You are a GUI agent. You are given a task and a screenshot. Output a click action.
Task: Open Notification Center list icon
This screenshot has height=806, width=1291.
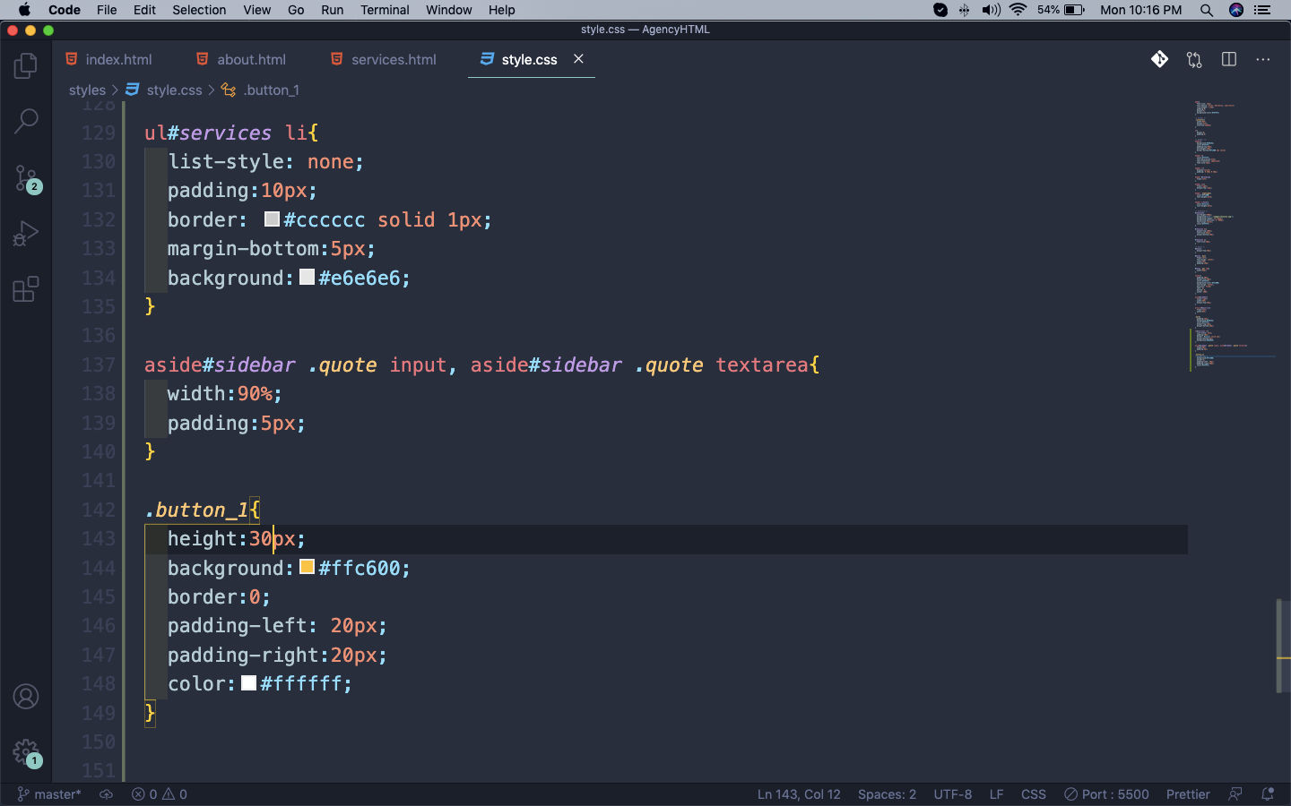click(x=1263, y=10)
